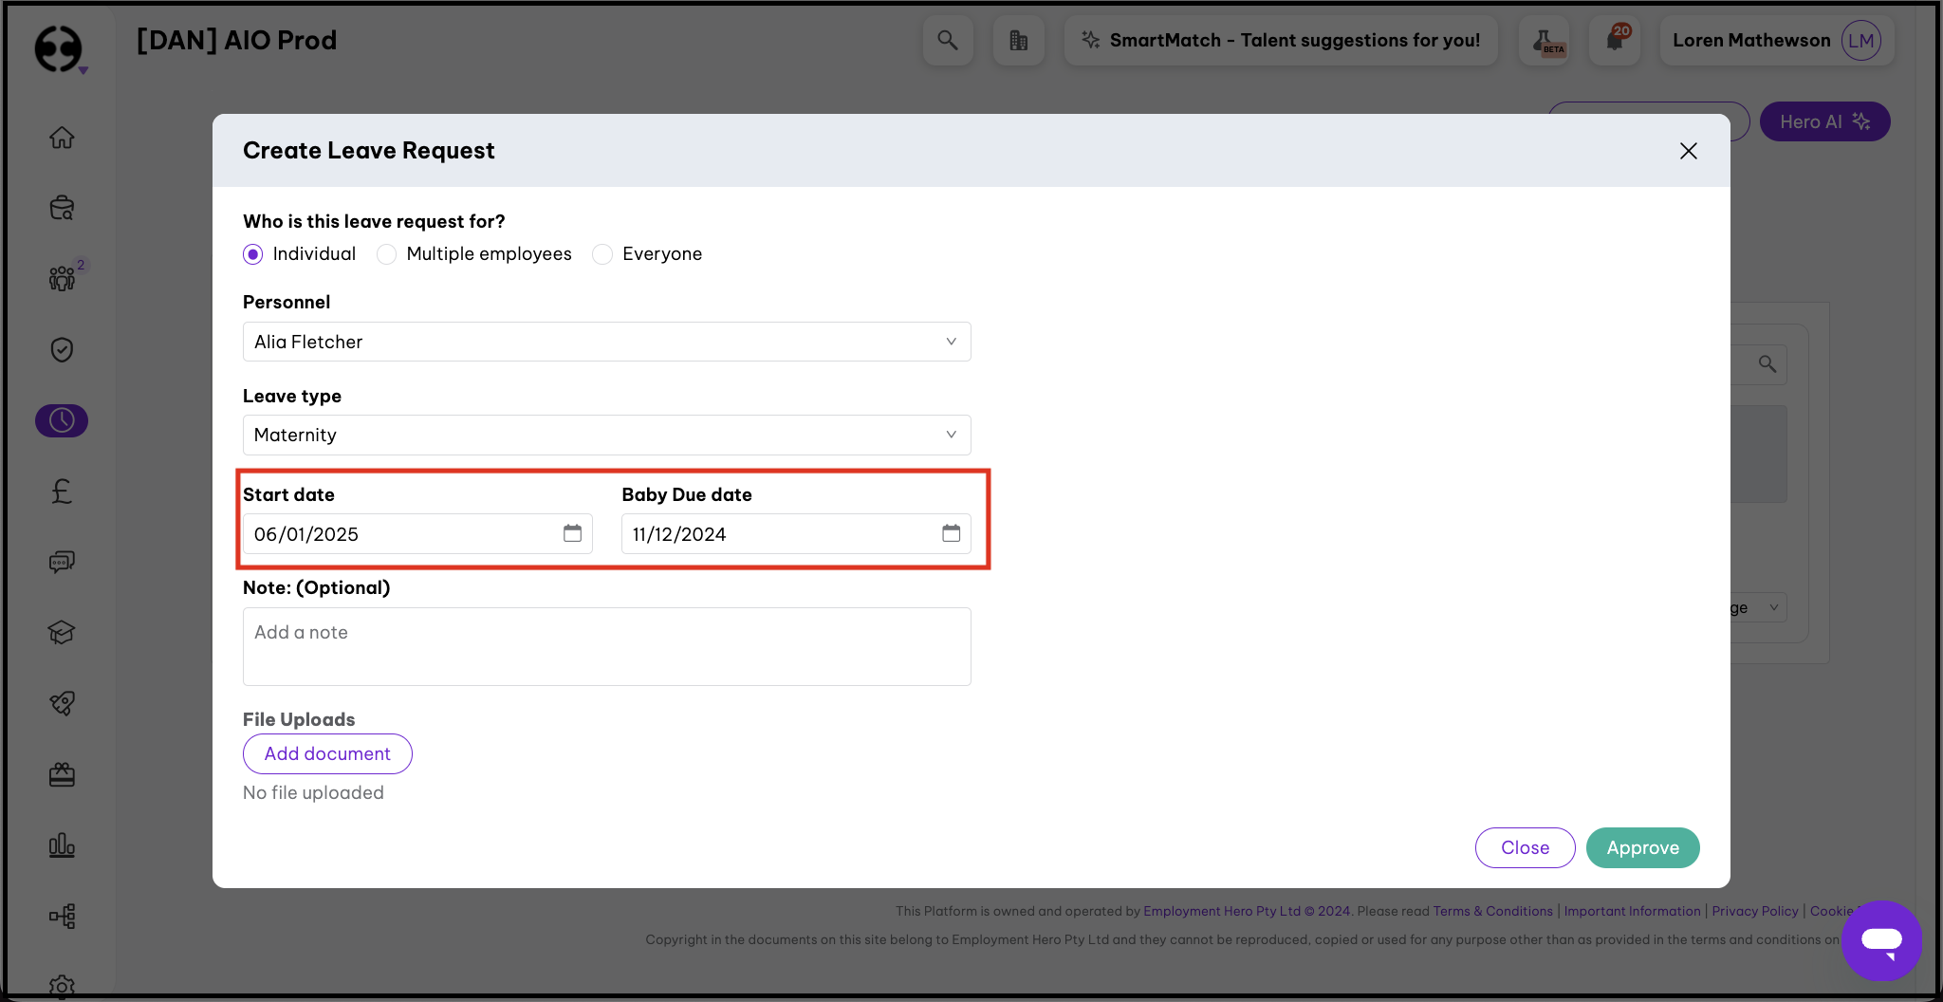Select the Multiple employees radio option

coord(387,254)
